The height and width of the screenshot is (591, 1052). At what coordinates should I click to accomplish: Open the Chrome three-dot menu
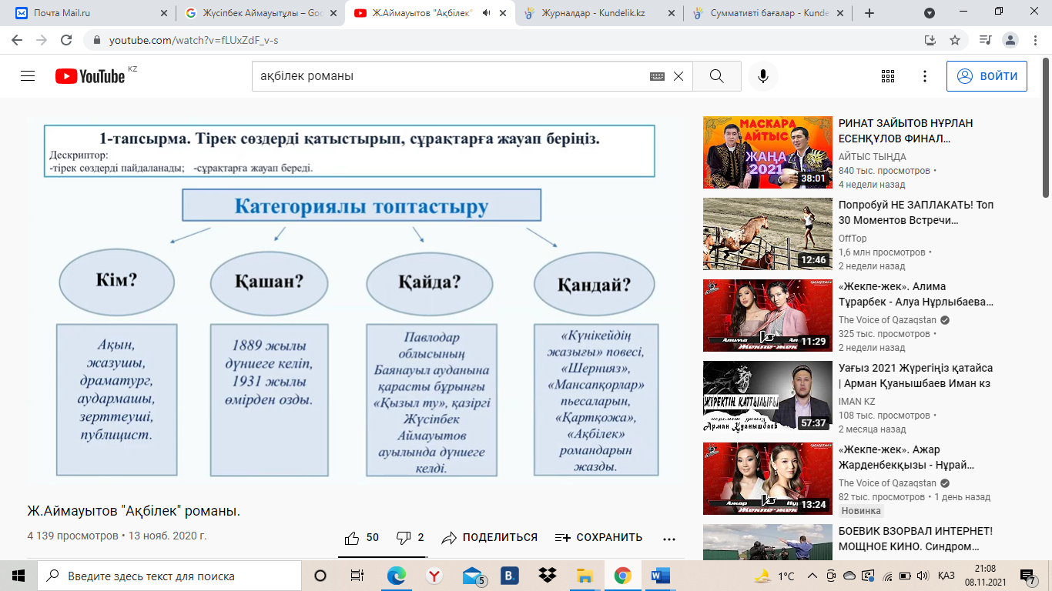click(1036, 40)
